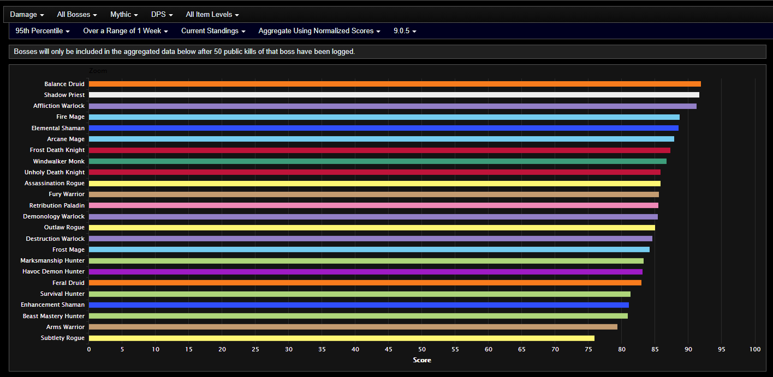Click the Frost Mage label
This screenshot has width=773, height=377.
click(x=69, y=250)
